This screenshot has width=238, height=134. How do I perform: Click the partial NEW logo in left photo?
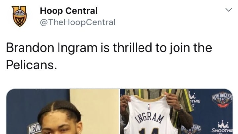coord(35,128)
